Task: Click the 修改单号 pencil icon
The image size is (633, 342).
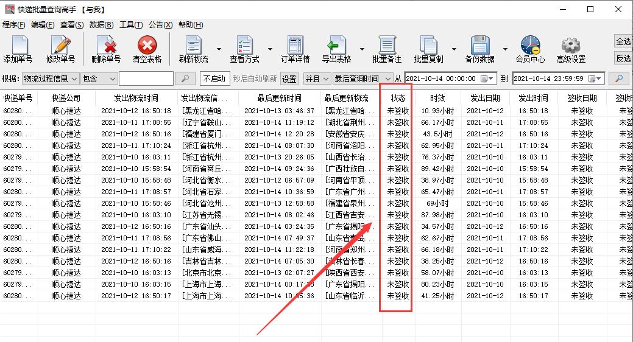Action: pos(60,45)
